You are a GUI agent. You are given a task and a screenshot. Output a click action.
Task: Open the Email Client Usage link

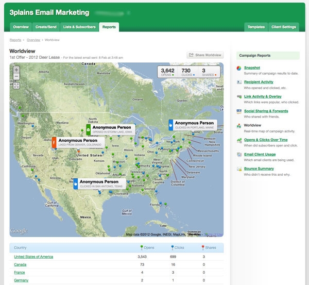(260, 155)
